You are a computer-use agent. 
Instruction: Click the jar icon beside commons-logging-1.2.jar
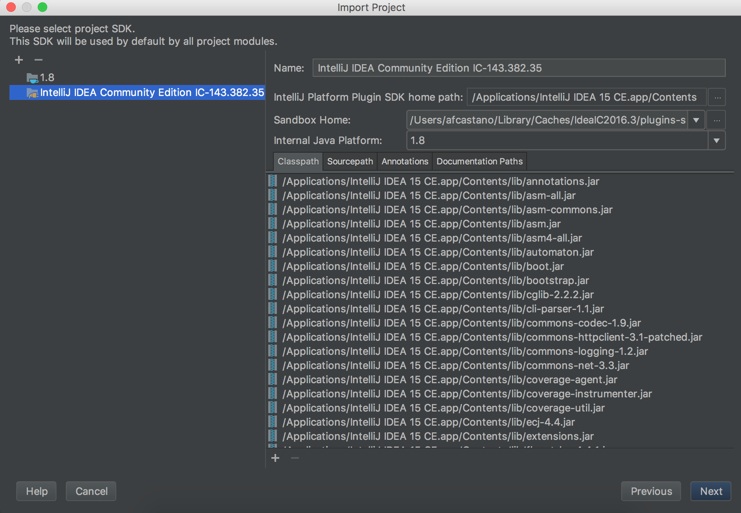(x=272, y=351)
